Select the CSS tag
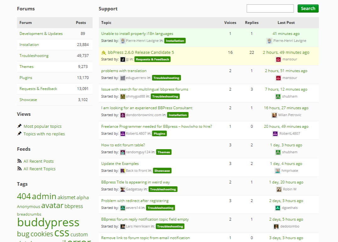338x242 pixels. [62, 234]
